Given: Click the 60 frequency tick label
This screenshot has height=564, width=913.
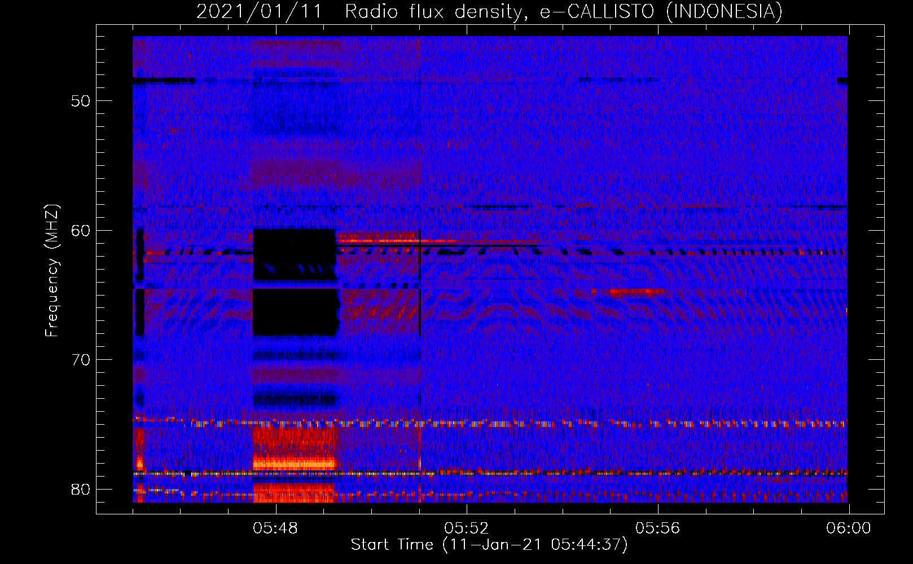Looking at the screenshot, I should [x=81, y=230].
